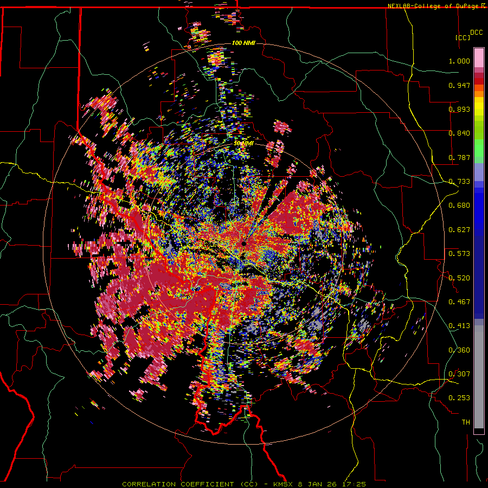The height and width of the screenshot is (488, 488).
Task: Select the 0.680 legend value
Action: click(459, 206)
